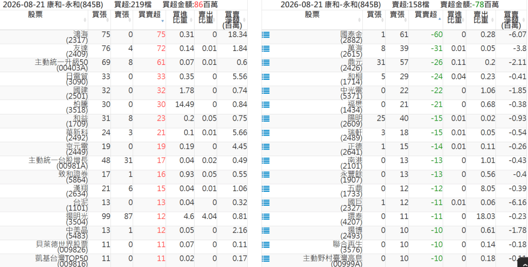Sort right table by 買張 column

[374, 20]
